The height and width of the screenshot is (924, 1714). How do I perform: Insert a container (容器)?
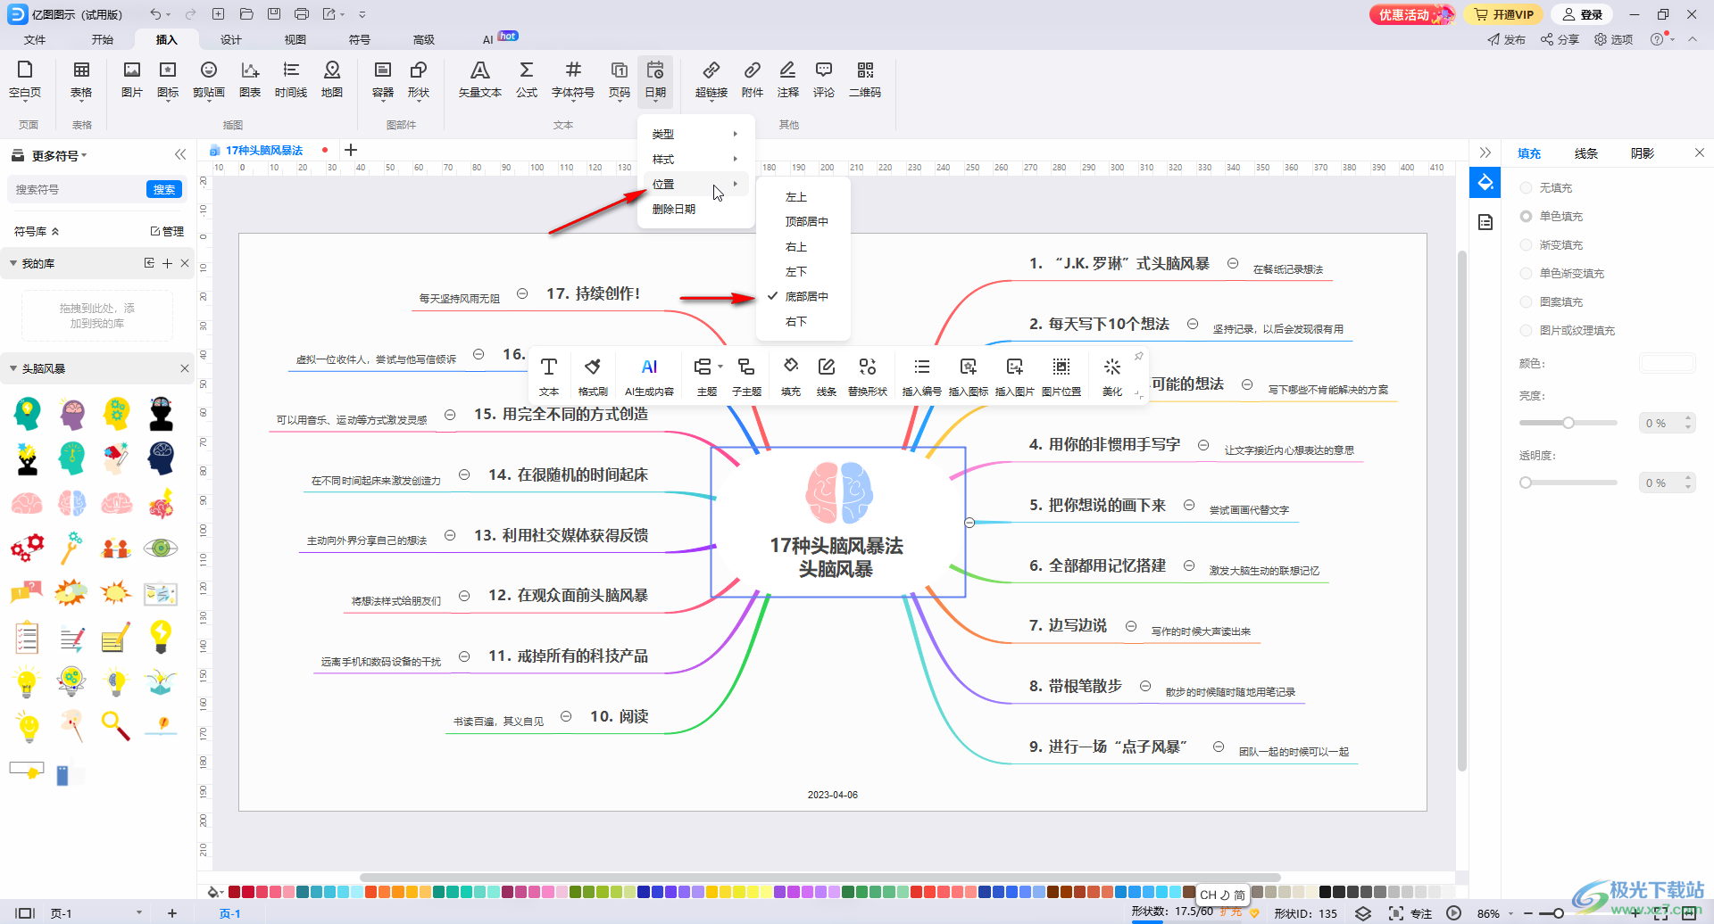(x=383, y=79)
